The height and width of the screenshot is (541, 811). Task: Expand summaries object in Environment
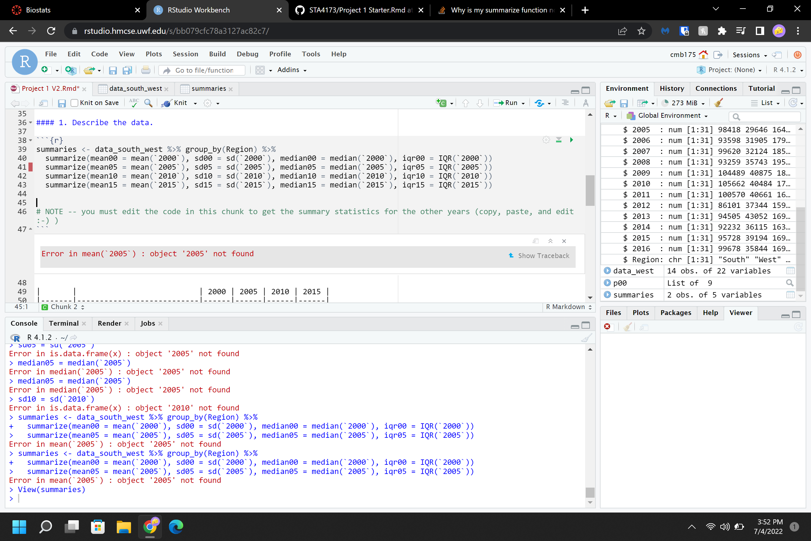tap(607, 295)
